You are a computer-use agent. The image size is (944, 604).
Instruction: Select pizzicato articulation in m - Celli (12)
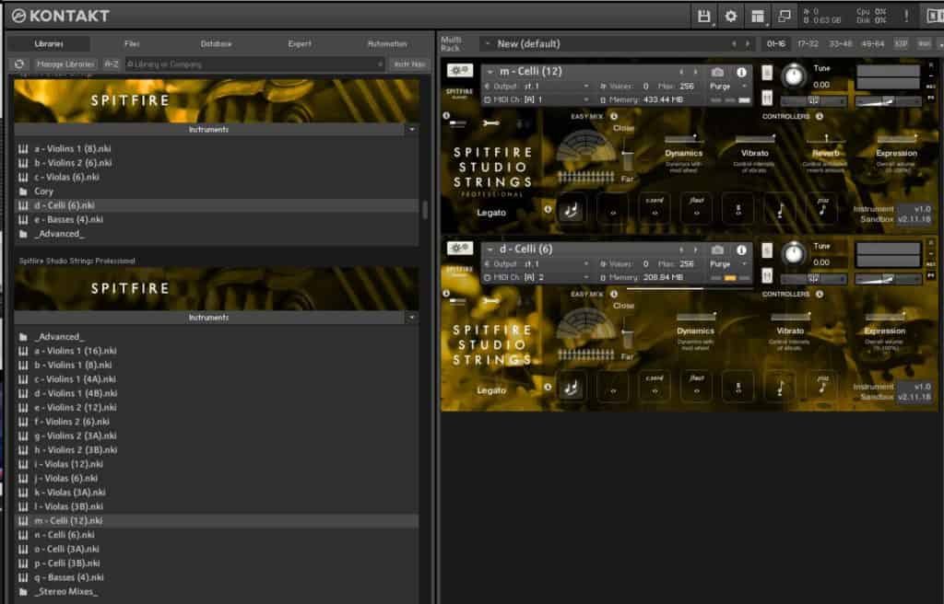click(x=822, y=210)
